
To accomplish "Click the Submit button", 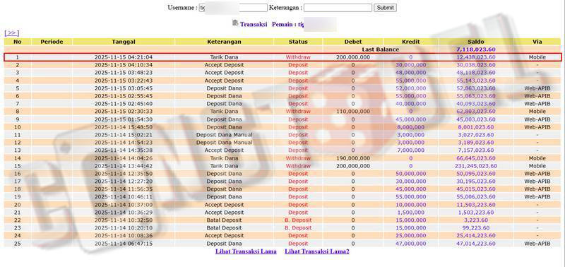I will (x=385, y=8).
